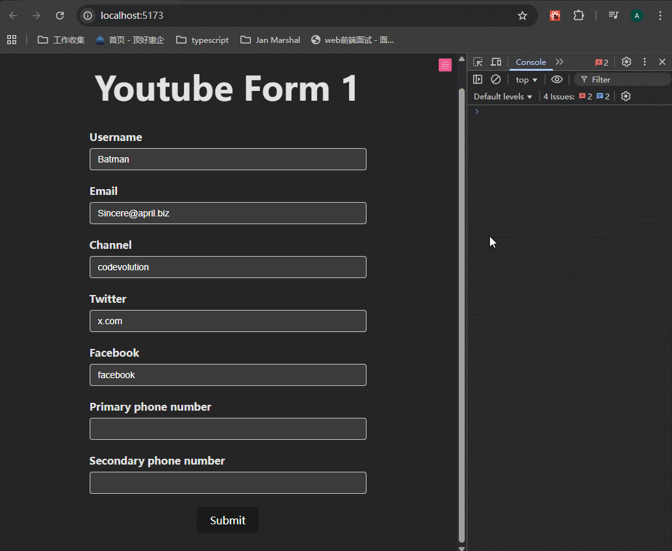Screen dimensions: 672x551
Task: Open DevTools settings gear in top bar
Action: (627, 62)
